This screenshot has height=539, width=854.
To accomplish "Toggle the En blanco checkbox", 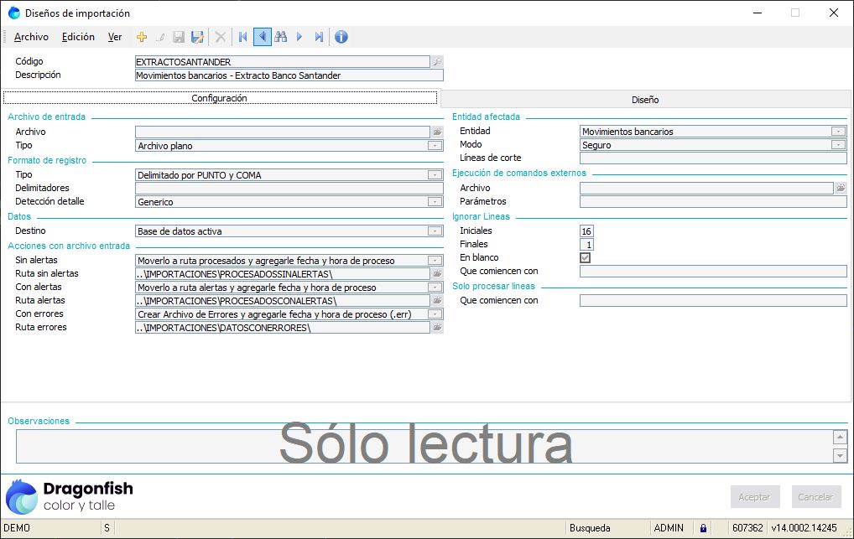I will point(585,258).
